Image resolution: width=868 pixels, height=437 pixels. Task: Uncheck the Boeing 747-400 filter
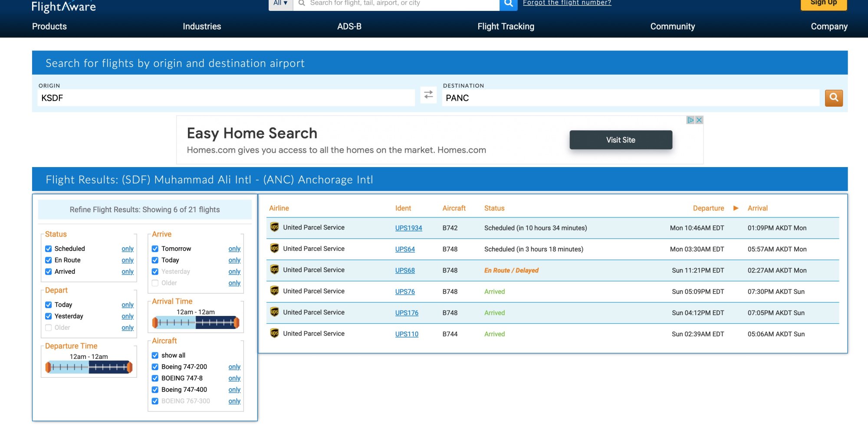[155, 390]
